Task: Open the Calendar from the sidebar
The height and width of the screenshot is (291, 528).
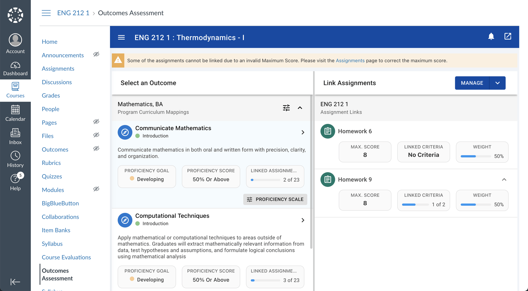Action: 15,113
